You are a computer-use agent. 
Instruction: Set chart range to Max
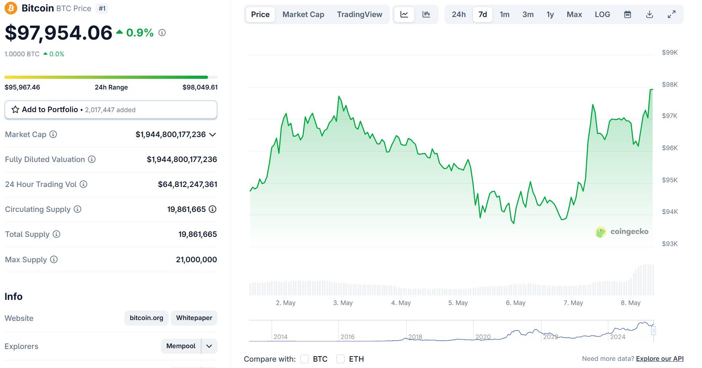tap(574, 14)
